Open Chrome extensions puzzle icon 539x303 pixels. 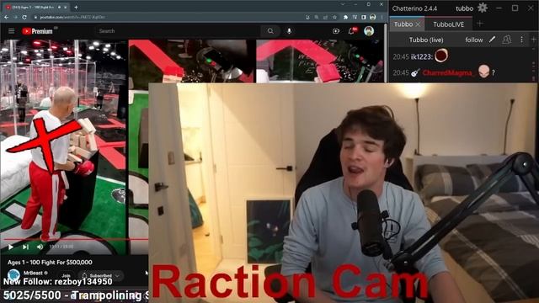coord(345,17)
